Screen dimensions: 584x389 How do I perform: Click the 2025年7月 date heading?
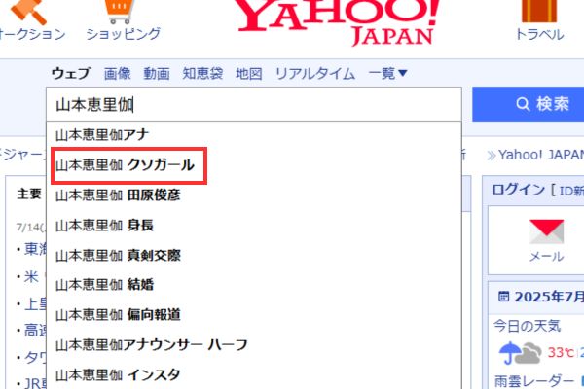point(549,297)
